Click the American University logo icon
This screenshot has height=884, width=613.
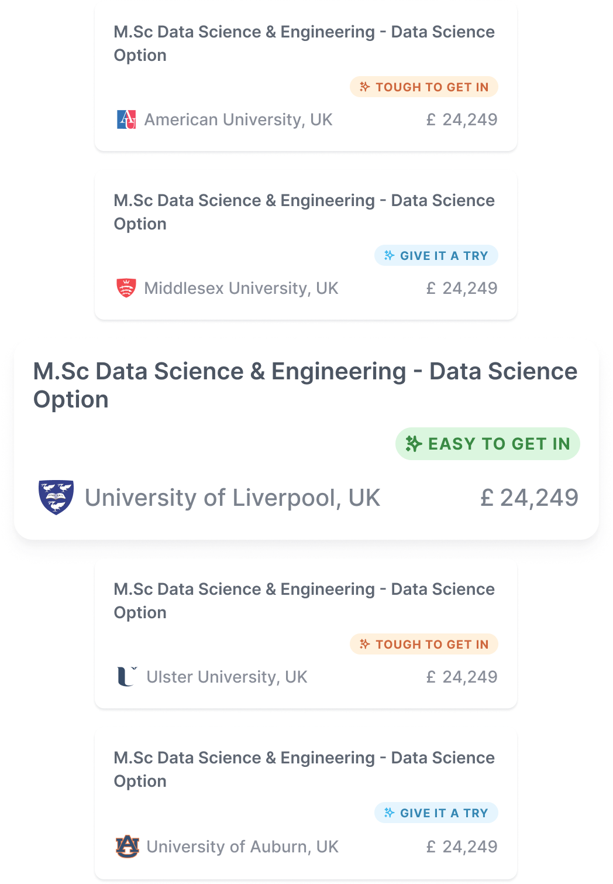[126, 119]
